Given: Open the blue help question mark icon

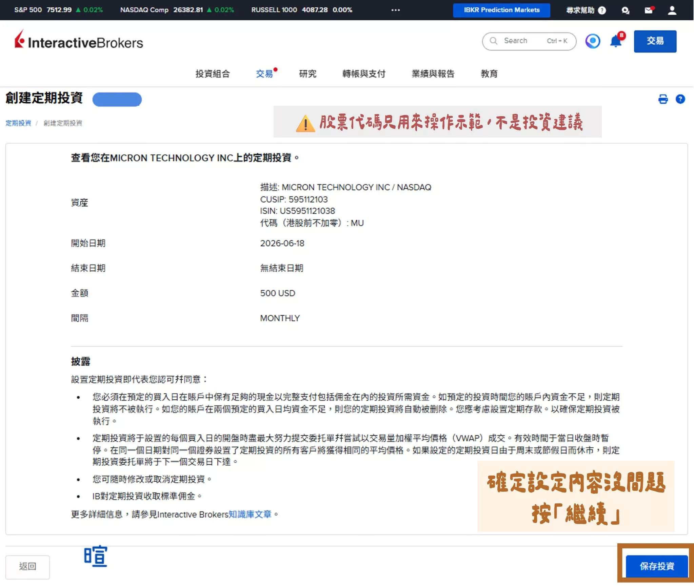Looking at the screenshot, I should point(680,99).
